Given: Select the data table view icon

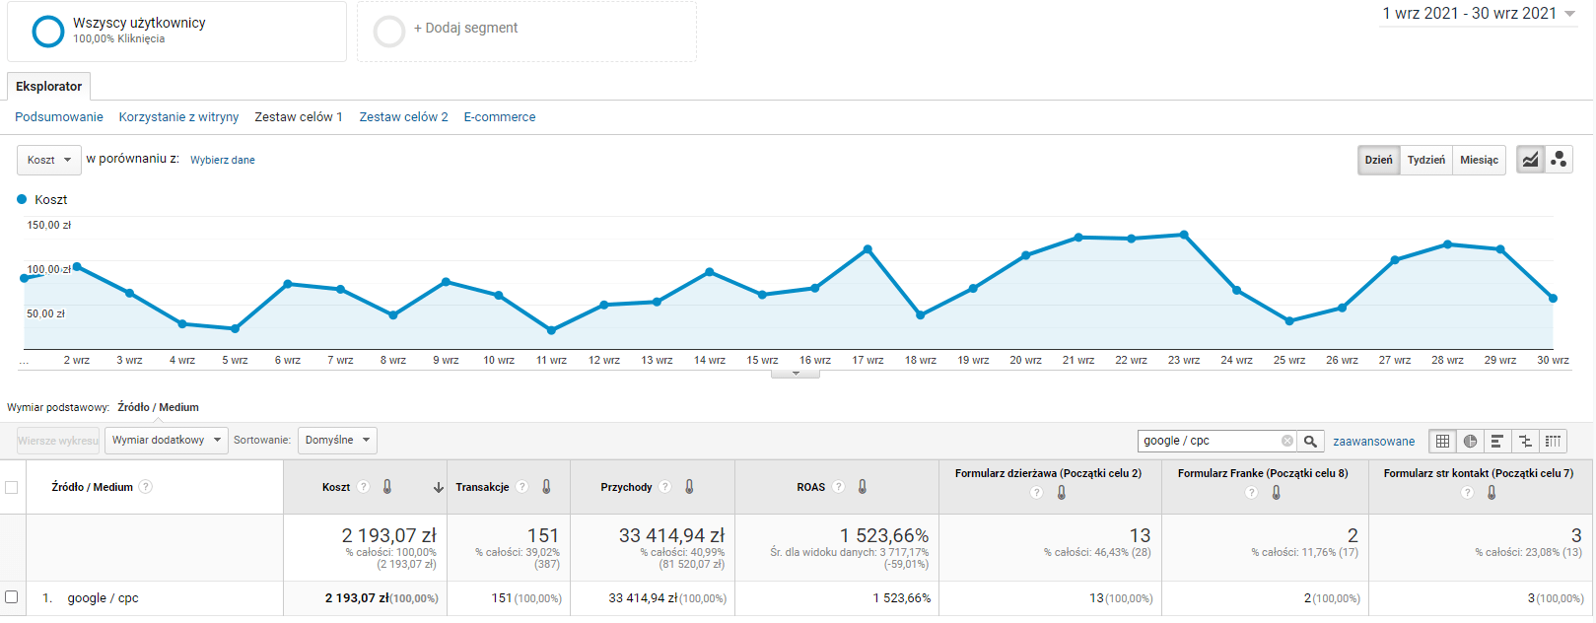Looking at the screenshot, I should (1442, 441).
